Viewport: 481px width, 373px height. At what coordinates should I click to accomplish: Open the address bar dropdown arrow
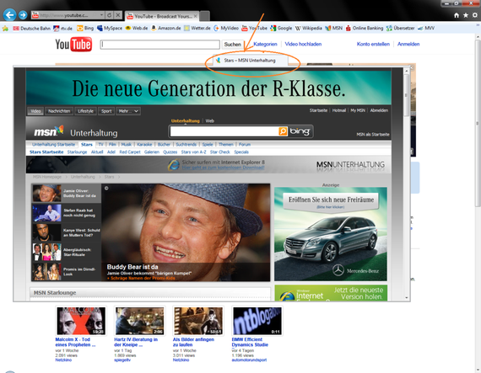[101, 15]
